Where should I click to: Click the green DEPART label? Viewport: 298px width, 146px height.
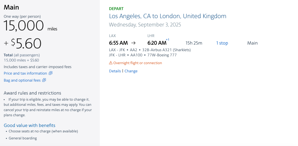click(116, 9)
